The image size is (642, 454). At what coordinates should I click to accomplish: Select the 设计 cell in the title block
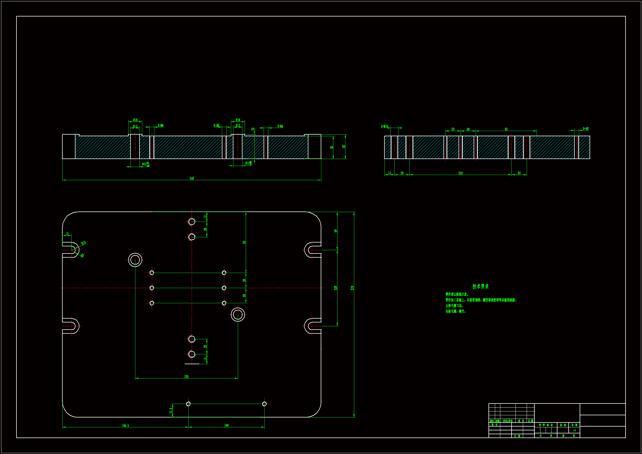tap(494, 425)
